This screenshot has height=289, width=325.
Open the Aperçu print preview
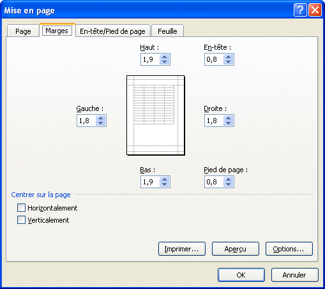(x=236, y=249)
